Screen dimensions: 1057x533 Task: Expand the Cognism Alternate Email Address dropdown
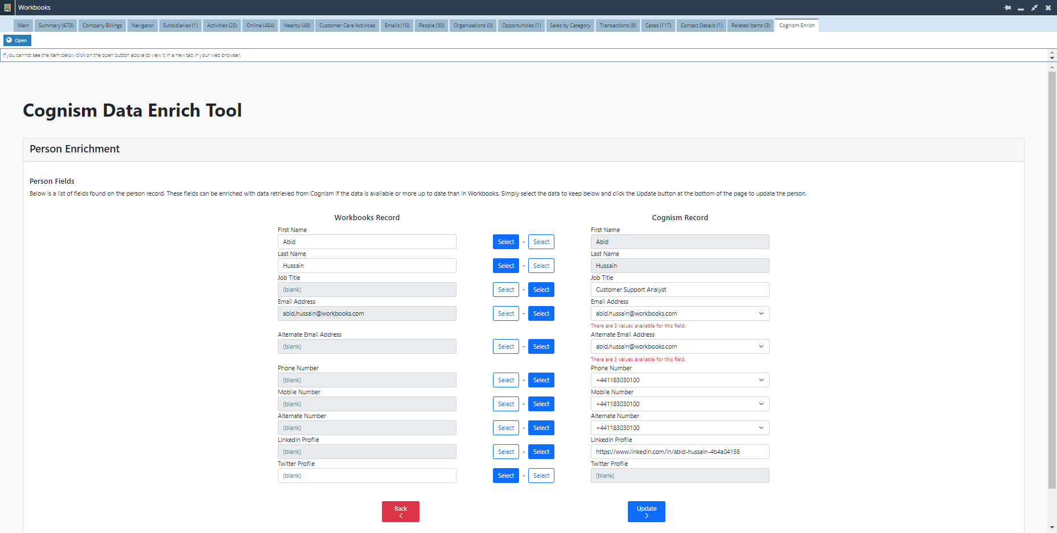pos(680,346)
